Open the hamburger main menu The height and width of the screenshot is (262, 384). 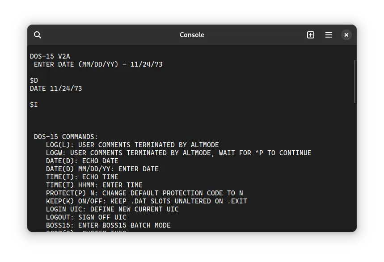(x=329, y=35)
